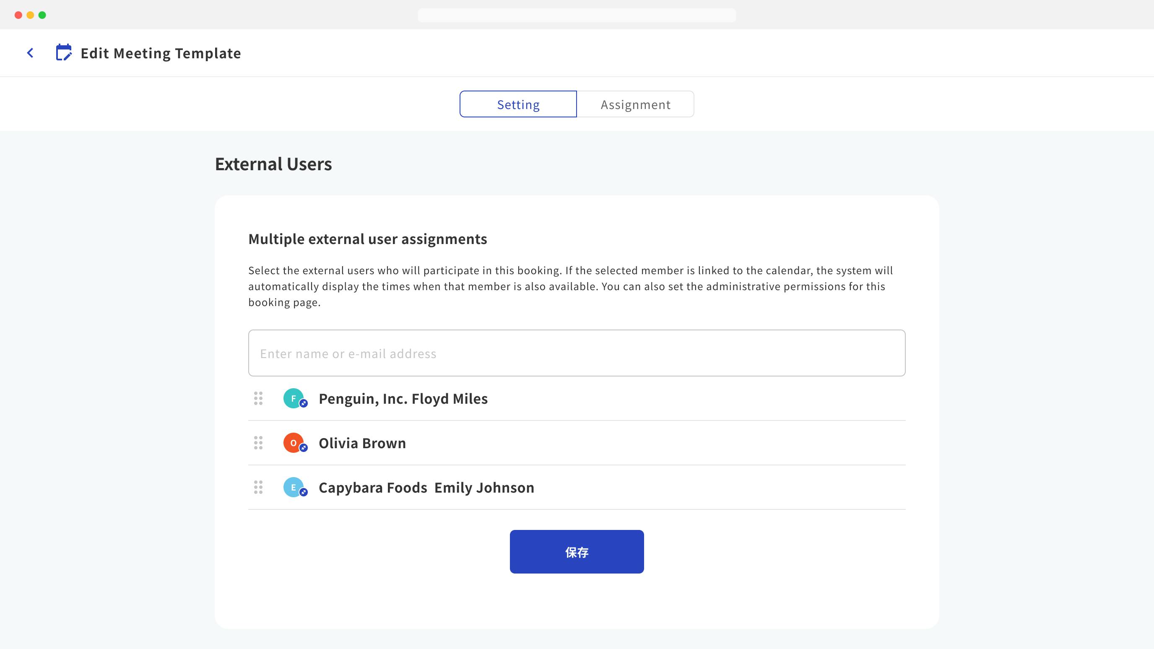Click the link badge on Floyd Miles' avatar
The image size is (1154, 649).
(x=304, y=404)
